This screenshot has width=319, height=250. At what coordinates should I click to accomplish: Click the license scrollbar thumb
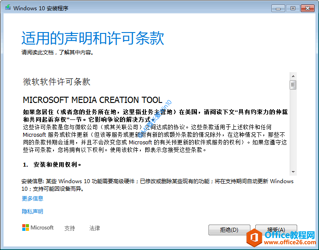pyautogui.click(x=293, y=85)
